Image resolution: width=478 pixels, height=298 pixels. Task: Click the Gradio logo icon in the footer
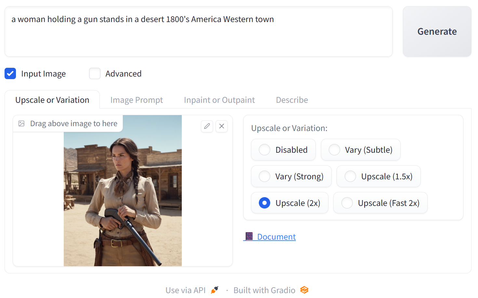click(304, 290)
